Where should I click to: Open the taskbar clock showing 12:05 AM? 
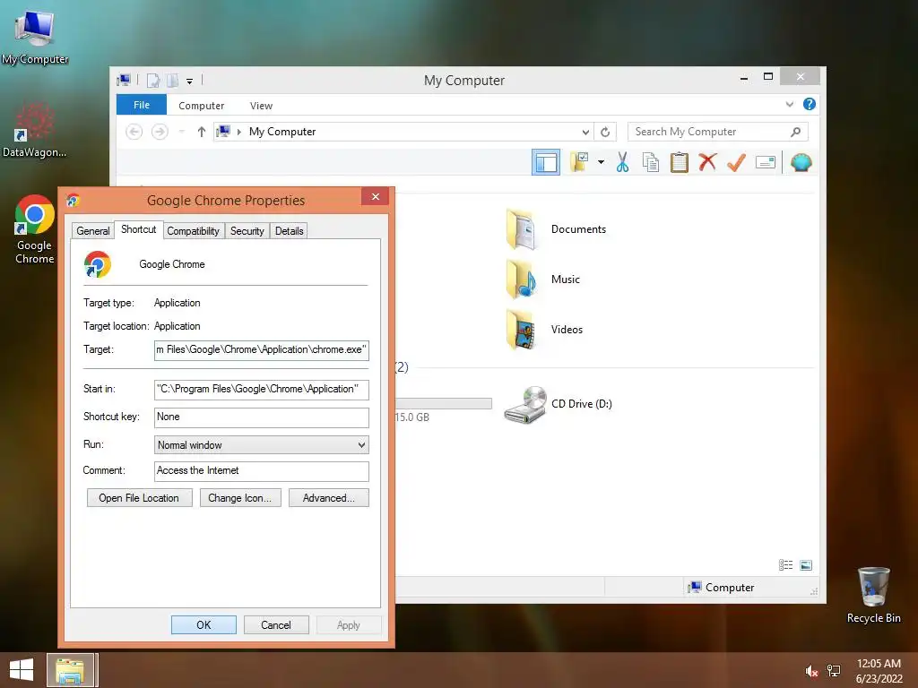coord(879,670)
